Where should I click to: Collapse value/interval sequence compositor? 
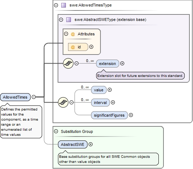(72, 103)
